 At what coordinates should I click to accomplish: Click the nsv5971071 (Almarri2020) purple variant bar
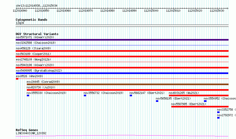(x=122, y=40)
